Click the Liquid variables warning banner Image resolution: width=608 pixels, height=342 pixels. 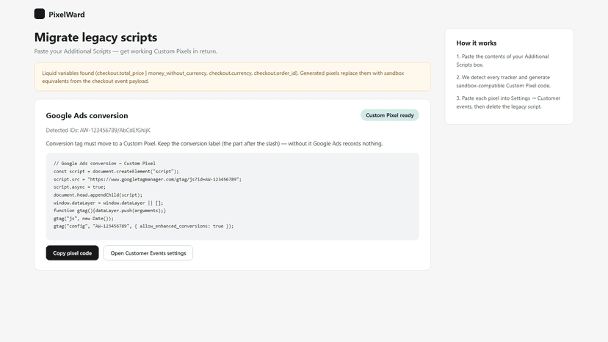(x=232, y=77)
